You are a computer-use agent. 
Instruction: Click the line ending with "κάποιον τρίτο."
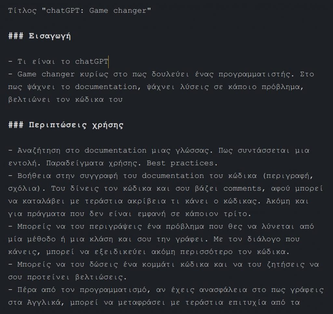130,214
